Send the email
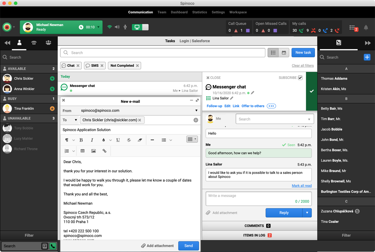Image resolution: width=375 pixels, height=252 pixels. tap(189, 246)
